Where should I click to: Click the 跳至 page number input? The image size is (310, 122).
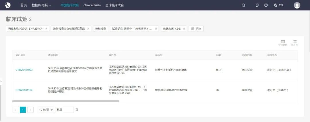point(69,110)
